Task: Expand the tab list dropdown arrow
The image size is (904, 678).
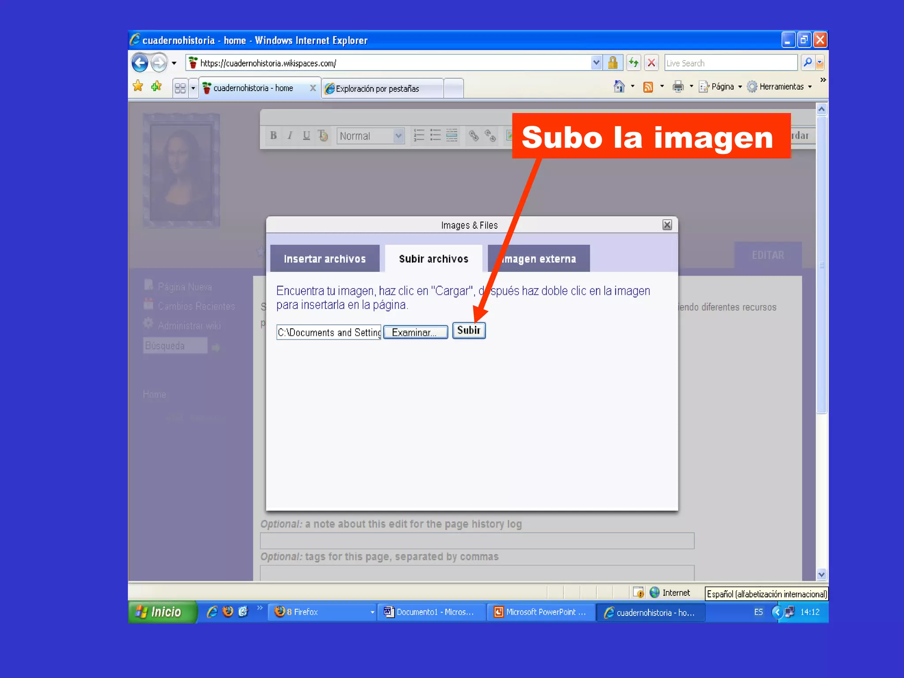Action: pyautogui.click(x=193, y=88)
